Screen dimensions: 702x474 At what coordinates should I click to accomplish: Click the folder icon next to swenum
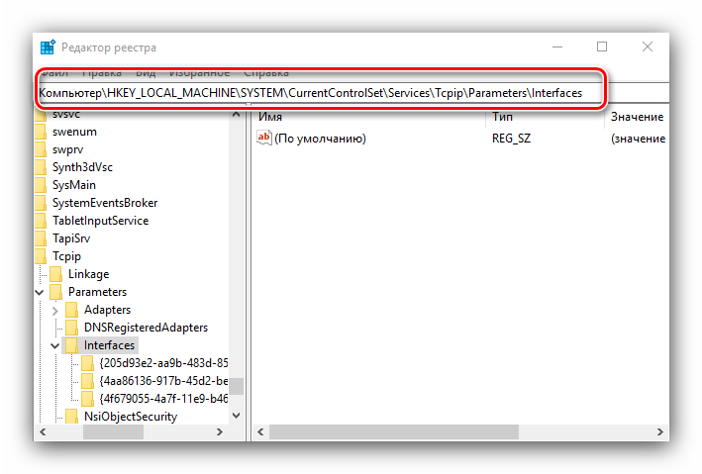point(41,132)
